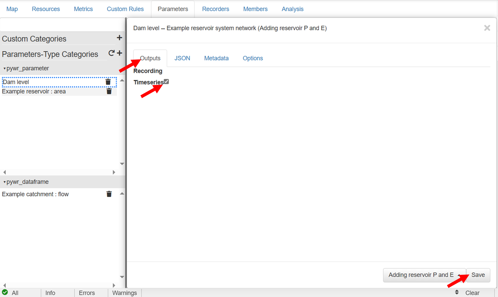Save the Dam level parameter
Viewport: 498px width, 297px height.
[478, 275]
